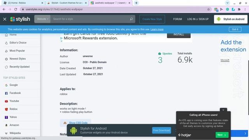Open a new browser tab
249x140 pixels.
(136, 3)
